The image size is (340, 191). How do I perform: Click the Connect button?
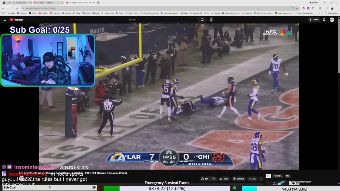239,179
